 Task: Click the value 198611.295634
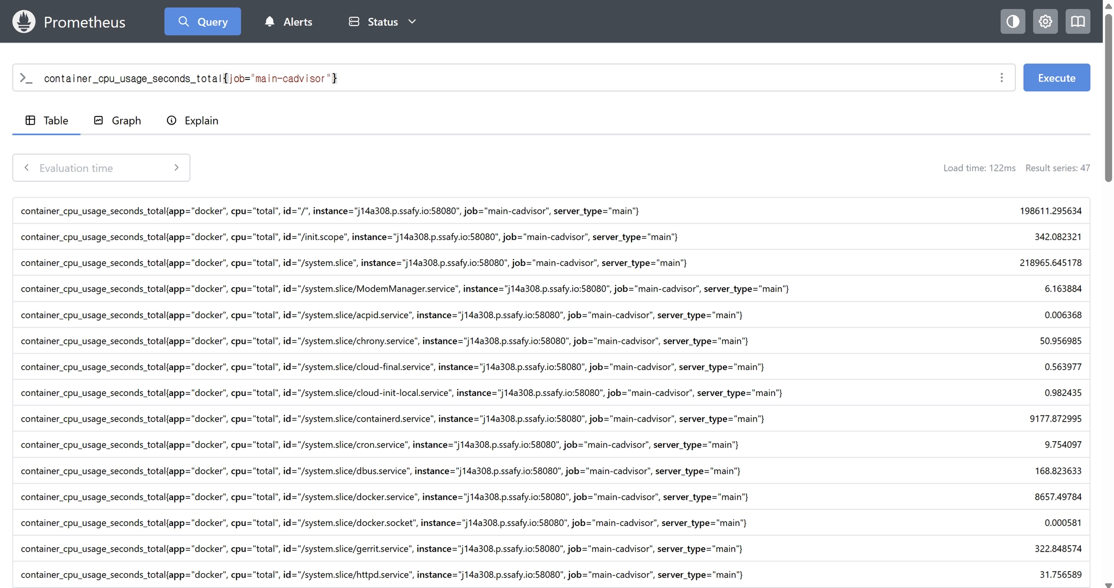click(x=1050, y=211)
